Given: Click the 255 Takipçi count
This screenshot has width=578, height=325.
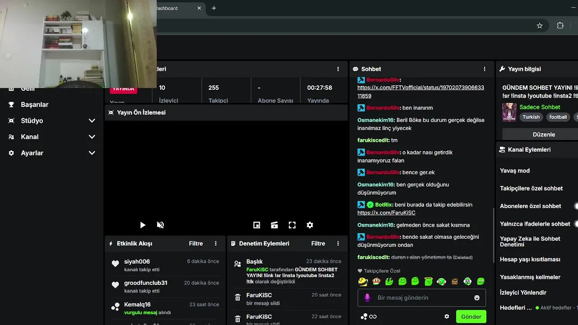Looking at the screenshot, I should coord(214,88).
